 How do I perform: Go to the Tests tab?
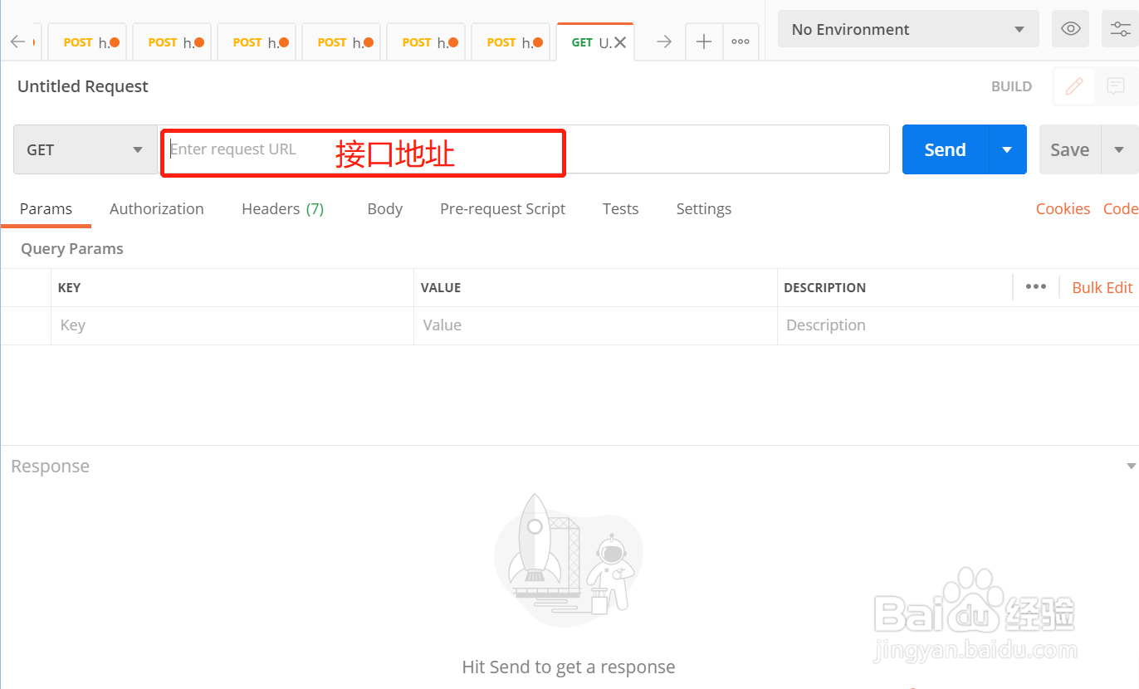(x=621, y=209)
